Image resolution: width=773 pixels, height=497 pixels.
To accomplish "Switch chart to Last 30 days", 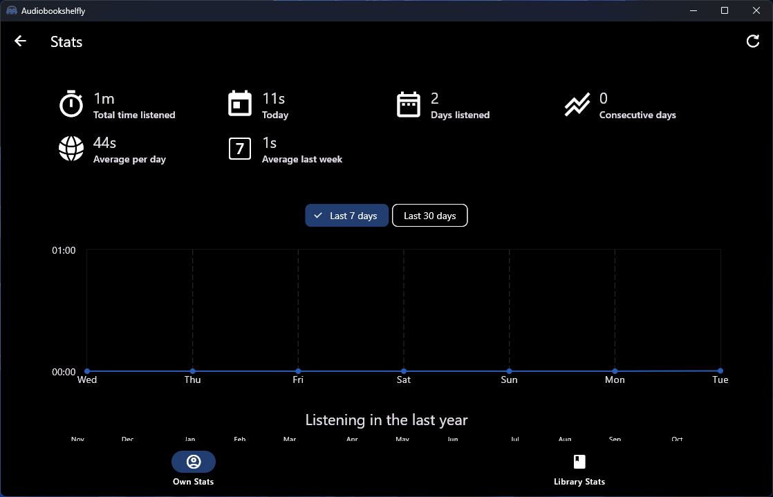I will click(x=430, y=216).
